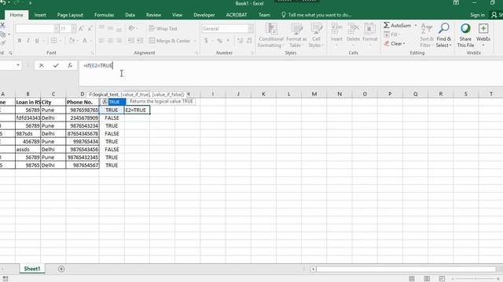Screen dimensions: 503x282
Task: Toggle Bold formatting
Action: coord(20,41)
